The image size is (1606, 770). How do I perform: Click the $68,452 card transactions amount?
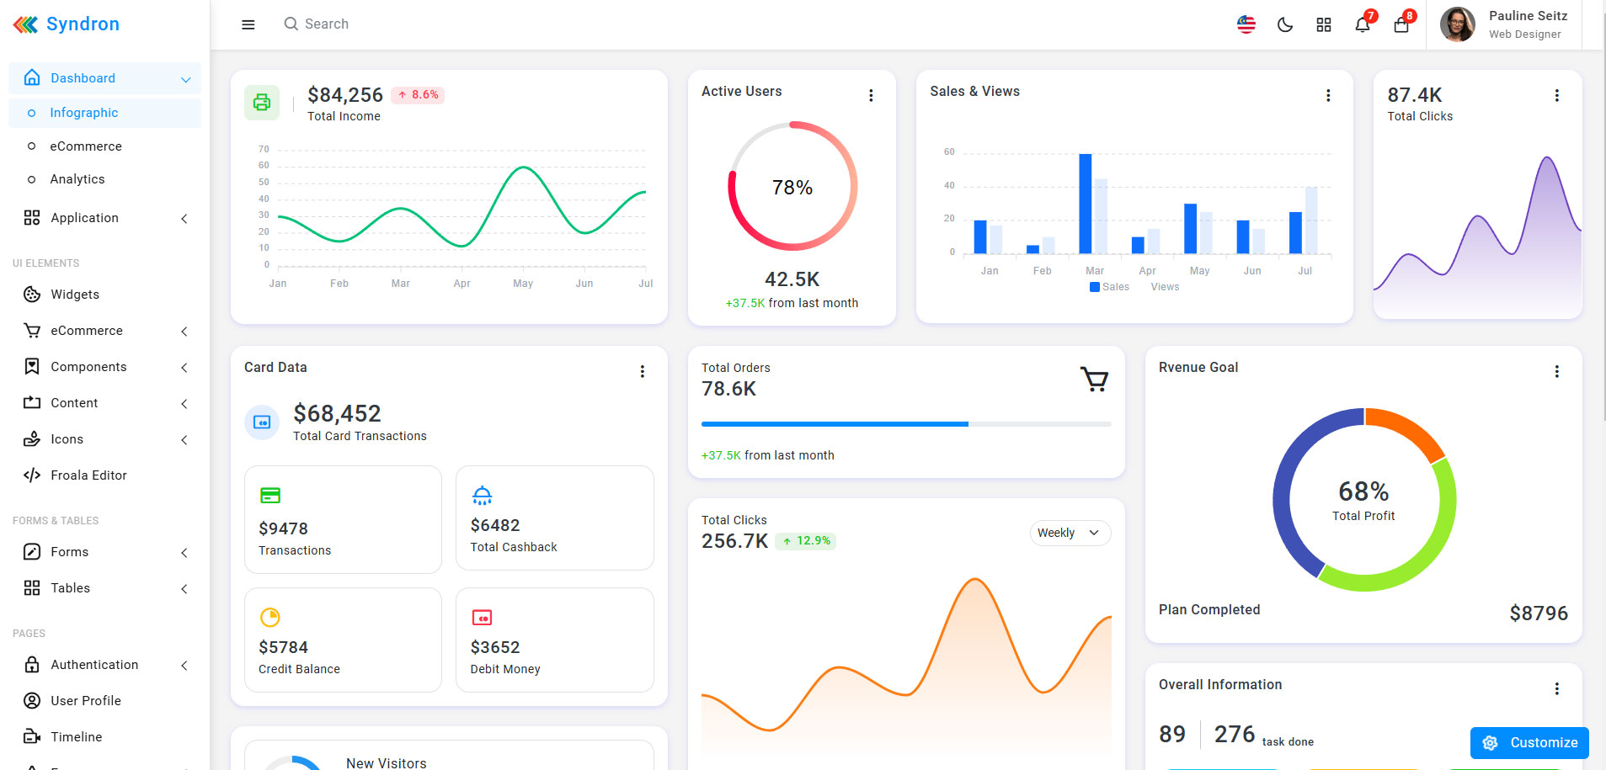[x=337, y=413]
